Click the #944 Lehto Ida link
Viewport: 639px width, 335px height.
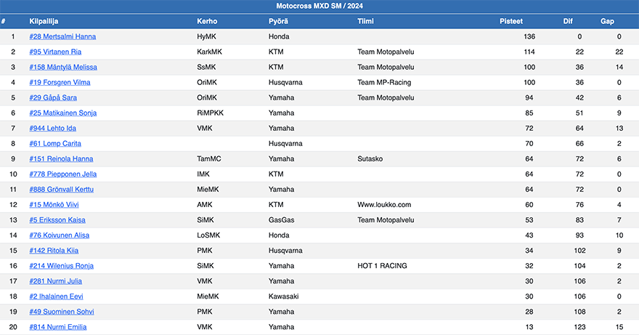(52, 129)
